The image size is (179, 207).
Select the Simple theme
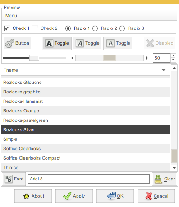(x=85, y=139)
